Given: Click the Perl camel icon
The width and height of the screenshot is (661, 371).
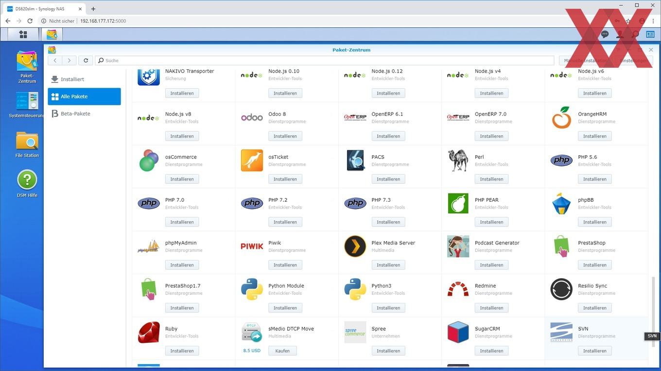Looking at the screenshot, I should tap(458, 161).
